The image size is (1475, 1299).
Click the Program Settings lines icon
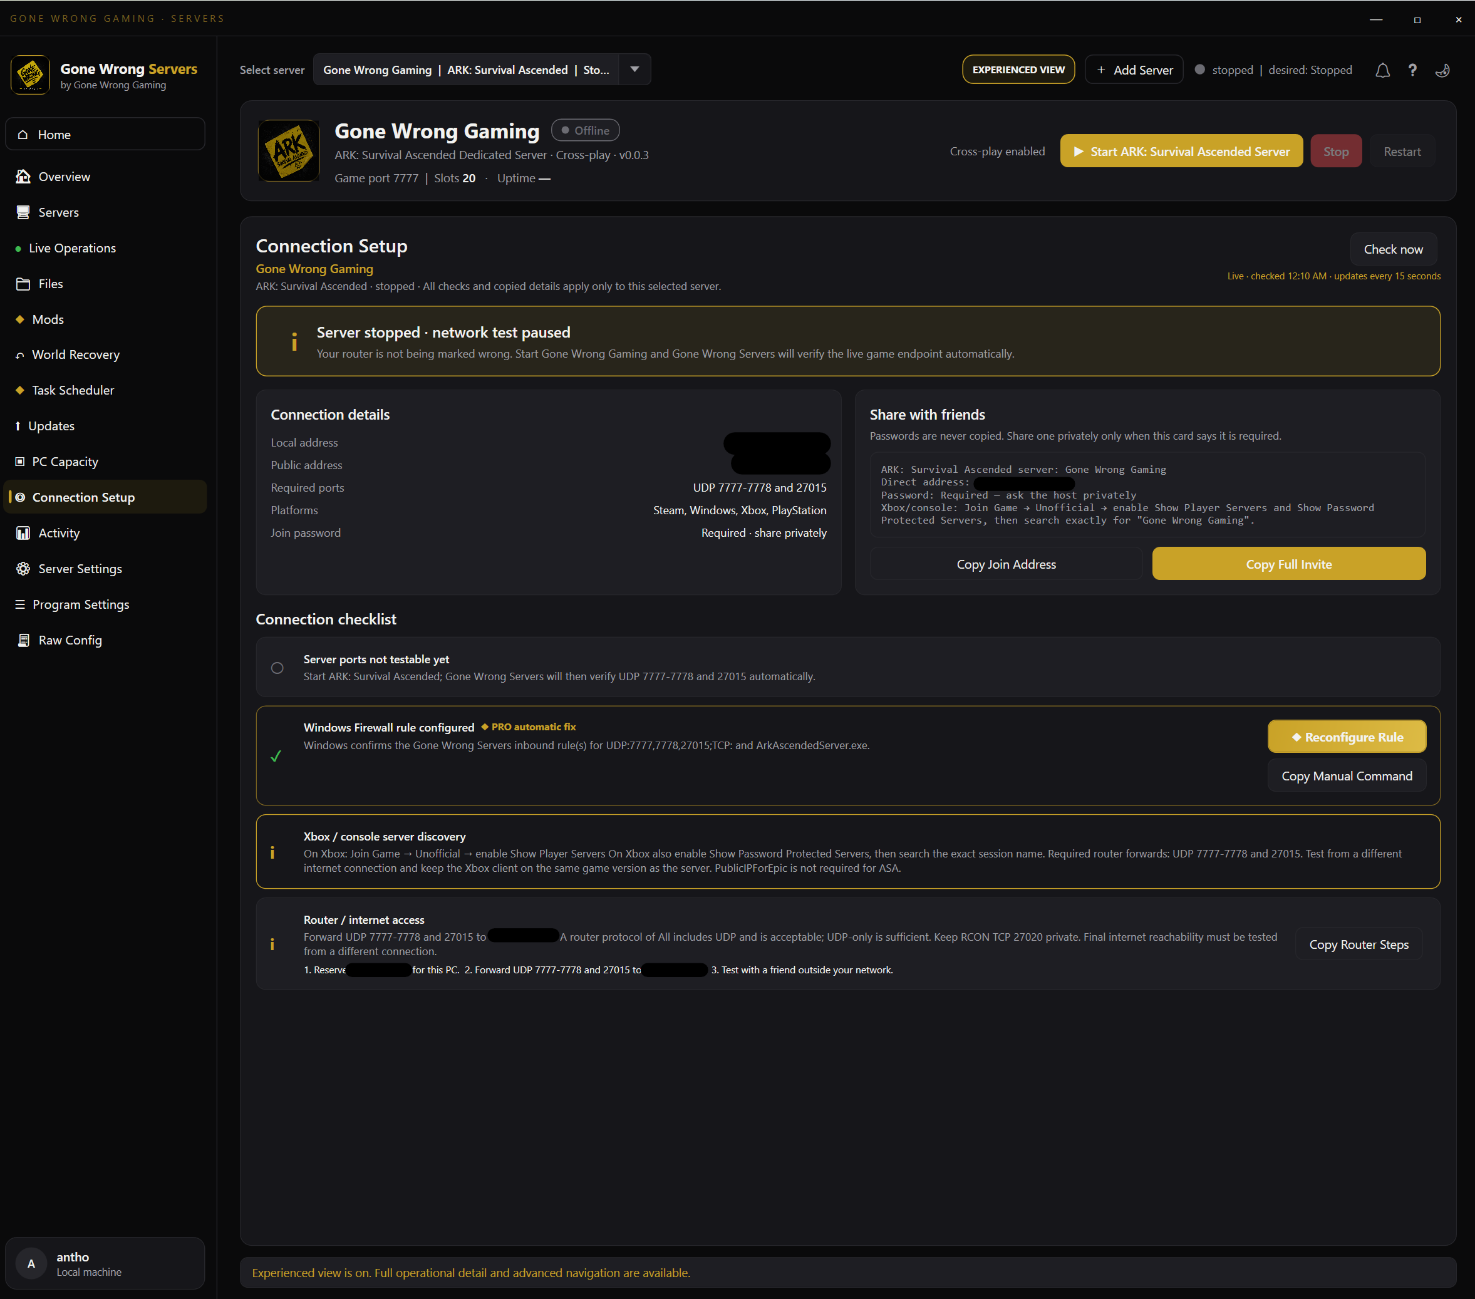19,604
